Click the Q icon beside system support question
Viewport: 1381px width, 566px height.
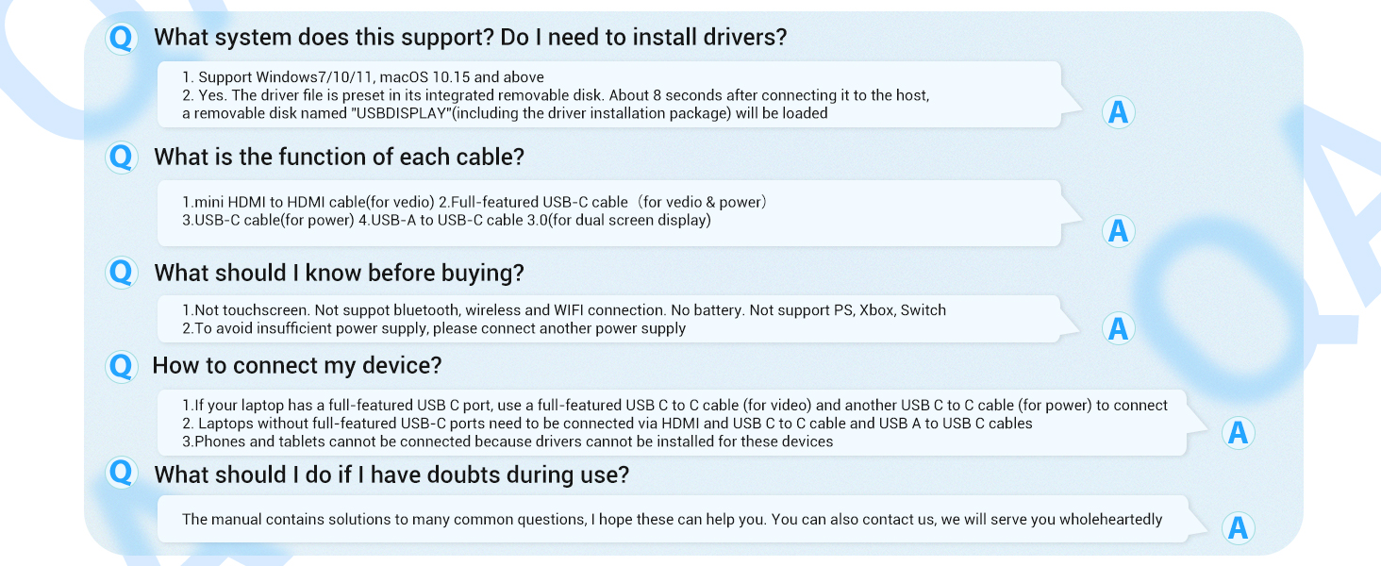[x=121, y=39]
